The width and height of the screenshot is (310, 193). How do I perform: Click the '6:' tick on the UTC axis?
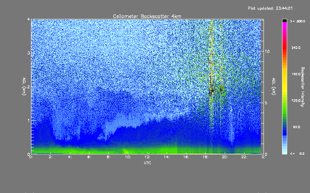click(x=90, y=157)
